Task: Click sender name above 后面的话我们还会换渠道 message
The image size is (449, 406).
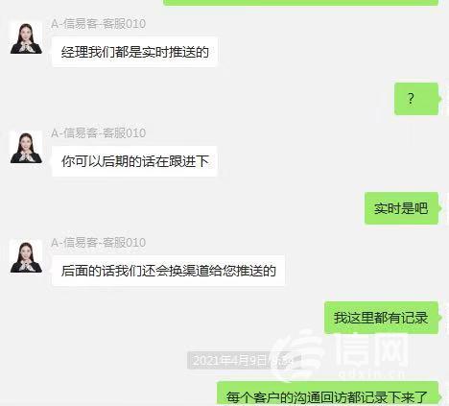Action: click(98, 243)
